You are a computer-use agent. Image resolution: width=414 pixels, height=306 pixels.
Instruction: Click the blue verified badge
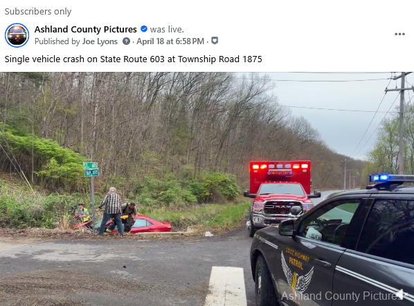coord(144,29)
